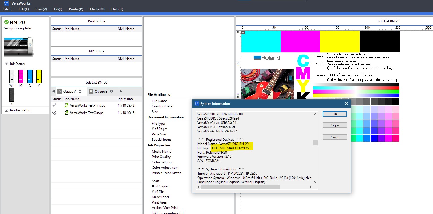
Task: Click the yellow ink level indicator
Action: point(39,76)
